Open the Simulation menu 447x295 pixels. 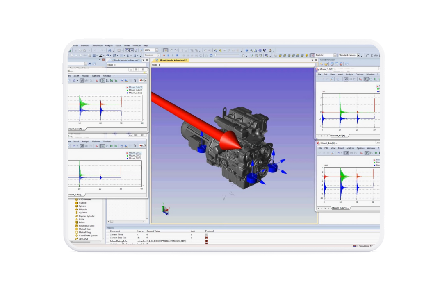click(x=97, y=45)
